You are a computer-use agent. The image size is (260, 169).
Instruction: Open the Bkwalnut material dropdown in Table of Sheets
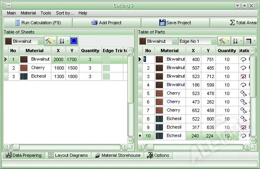40,41
